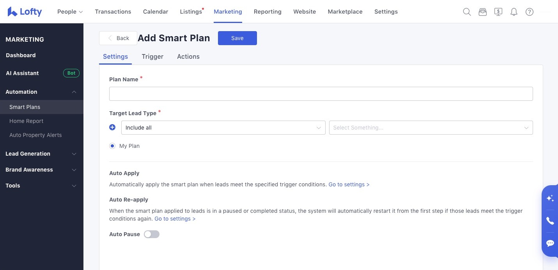558x270 pixels.
Task: Select the Settings tab under Add Smart Plan
Action: (115, 56)
